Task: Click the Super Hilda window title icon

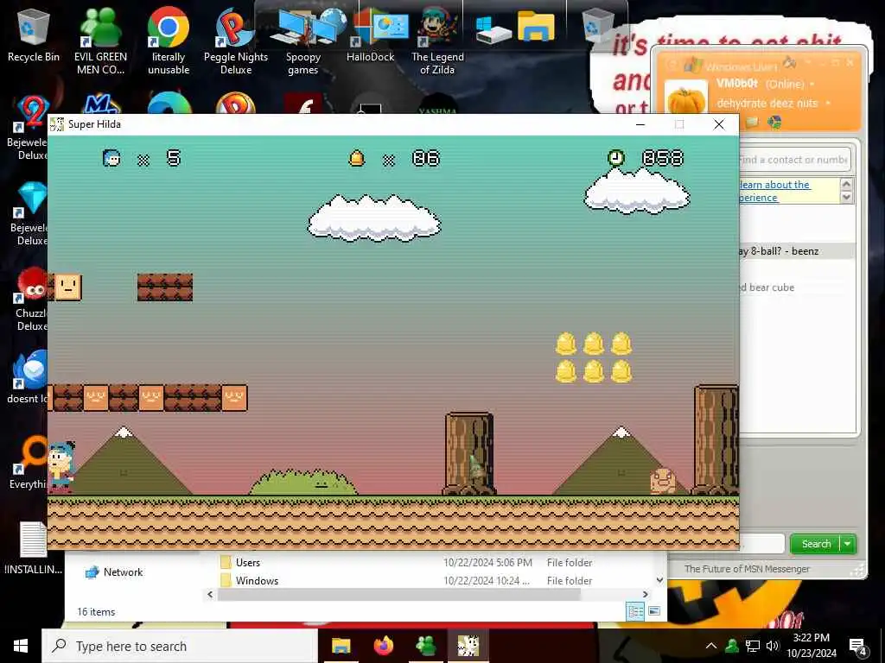Action: click(57, 124)
